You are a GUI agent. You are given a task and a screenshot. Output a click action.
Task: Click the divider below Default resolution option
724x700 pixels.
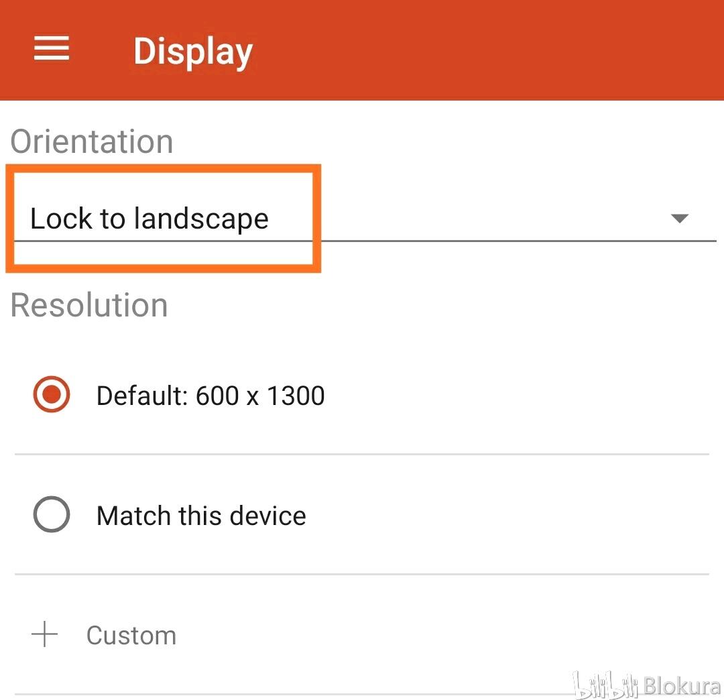(362, 454)
